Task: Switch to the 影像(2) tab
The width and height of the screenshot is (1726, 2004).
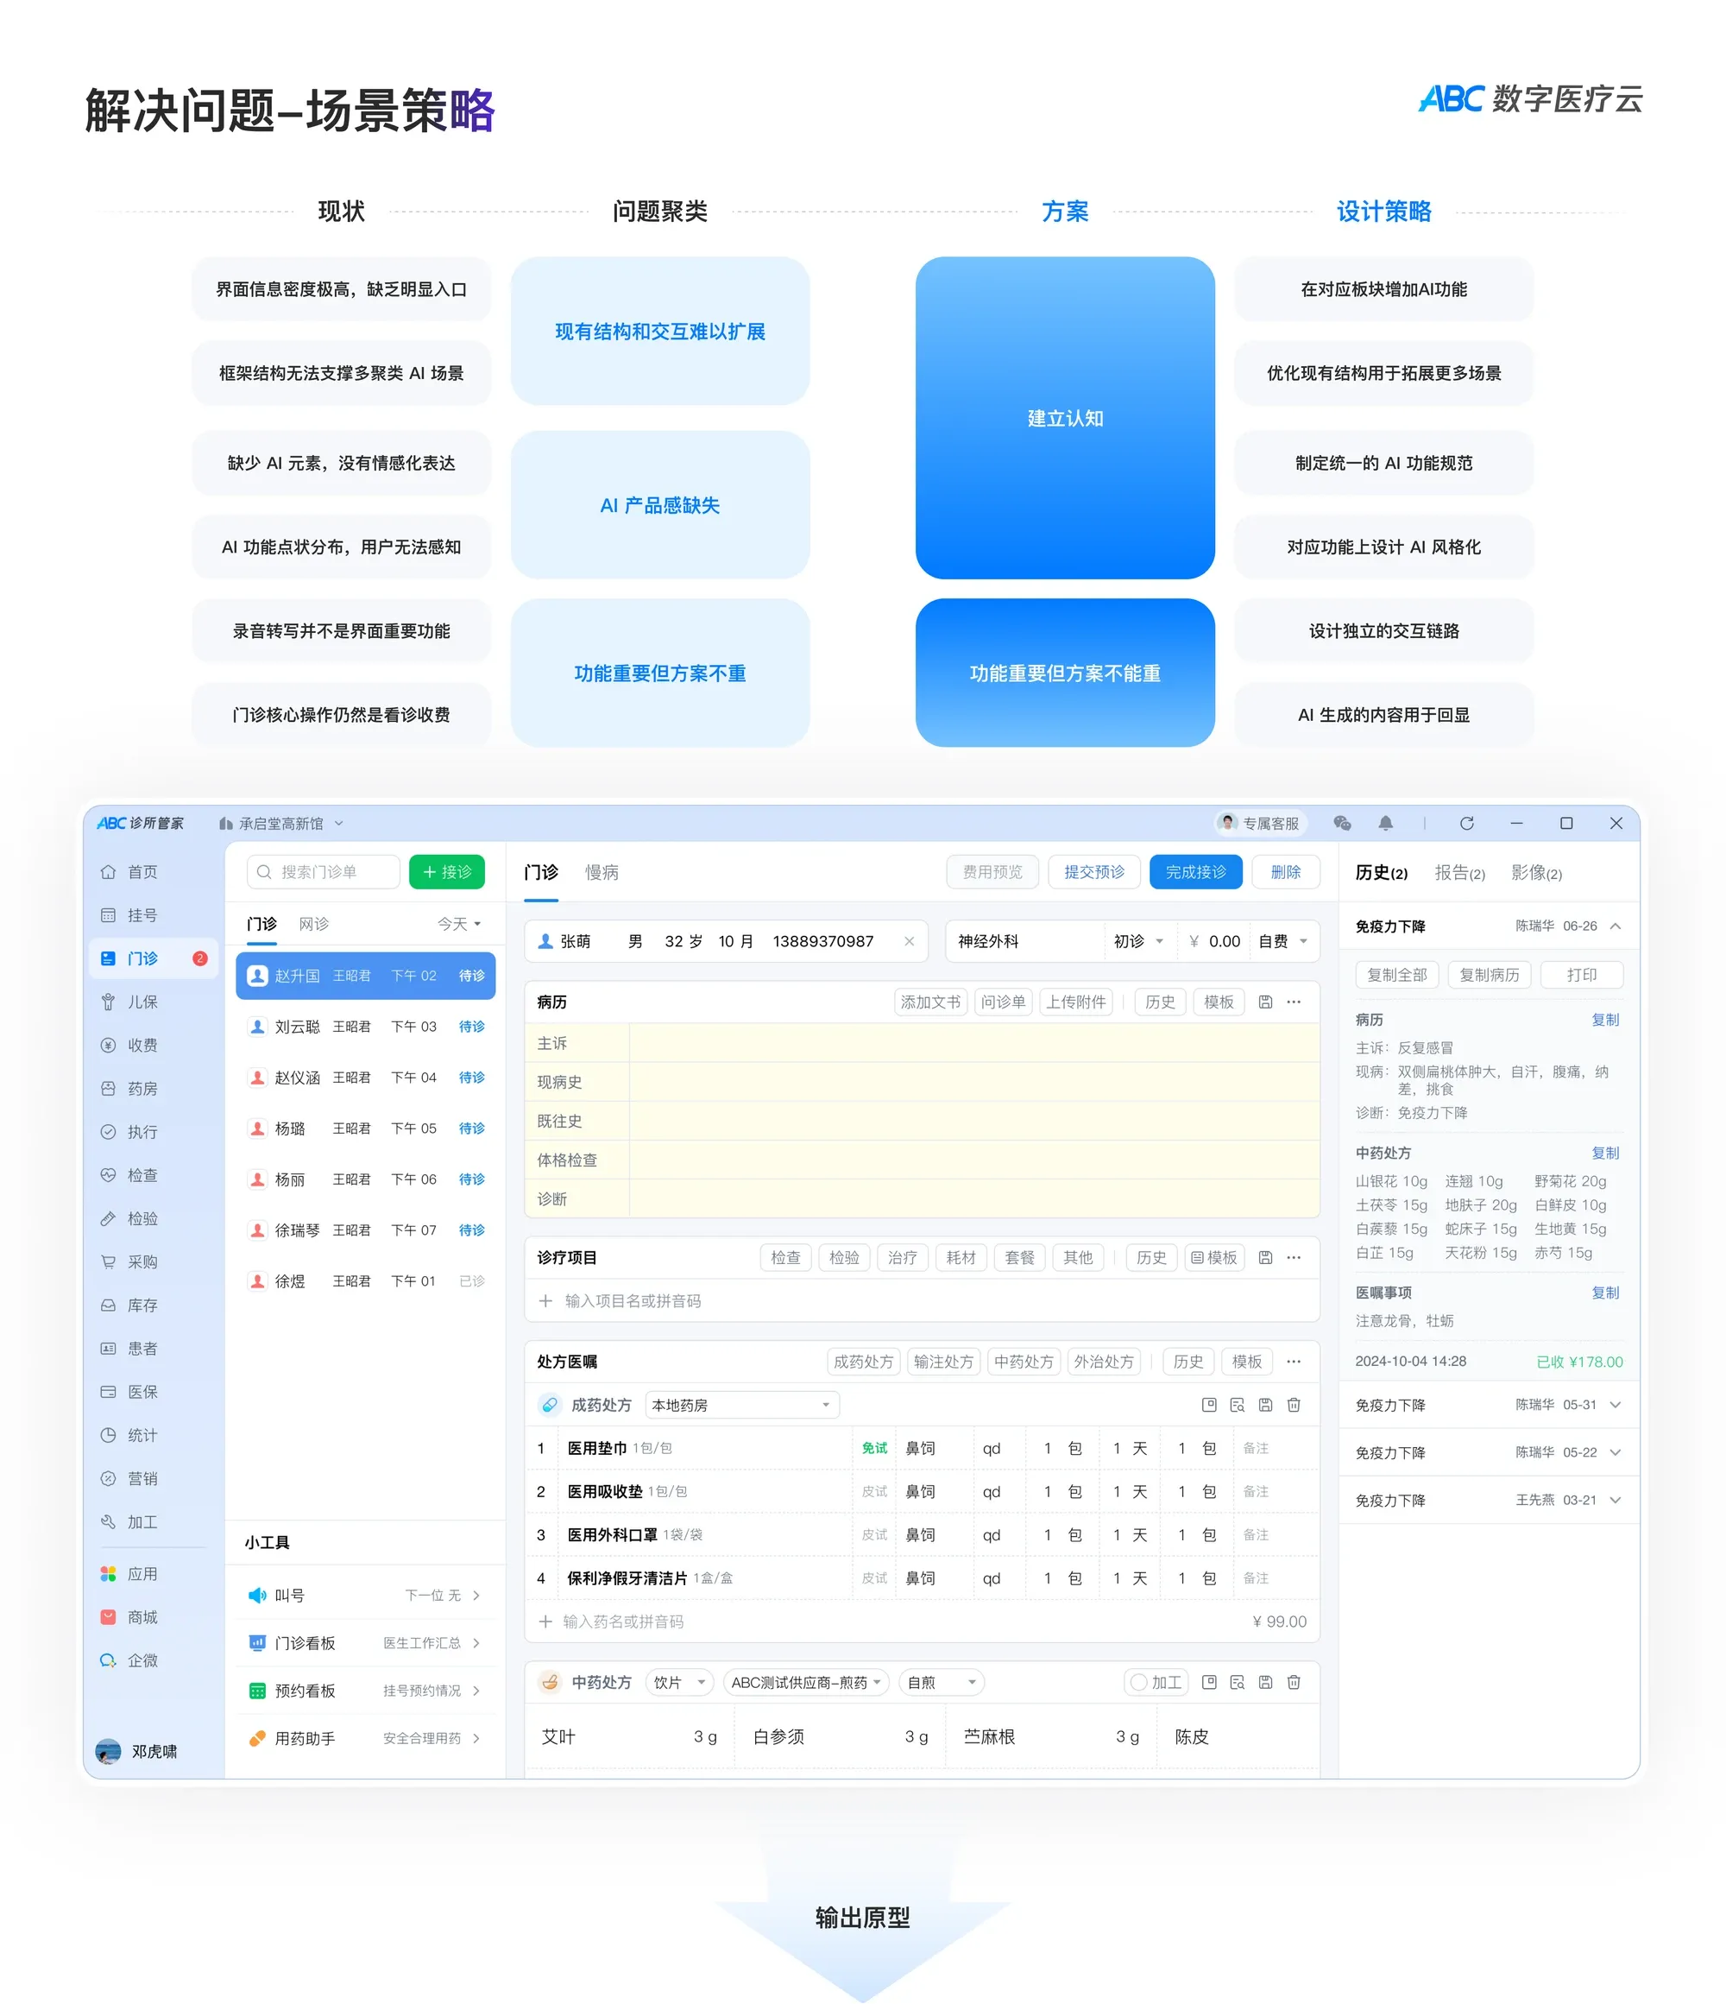Action: (x=1536, y=872)
